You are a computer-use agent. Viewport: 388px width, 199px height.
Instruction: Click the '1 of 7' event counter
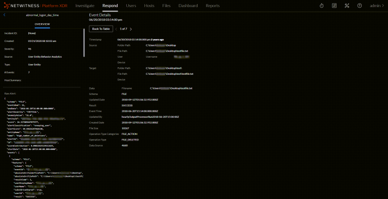(x=123, y=29)
